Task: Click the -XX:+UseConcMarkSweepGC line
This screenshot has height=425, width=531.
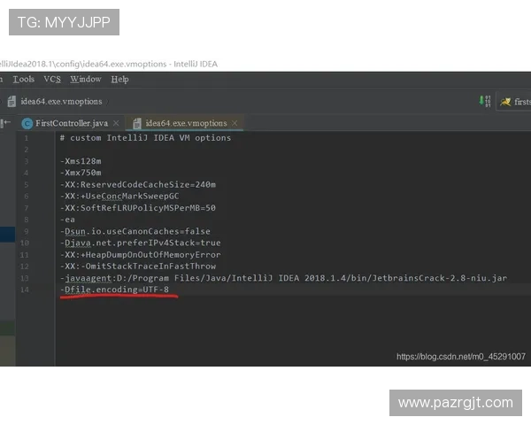Action: [x=119, y=197]
